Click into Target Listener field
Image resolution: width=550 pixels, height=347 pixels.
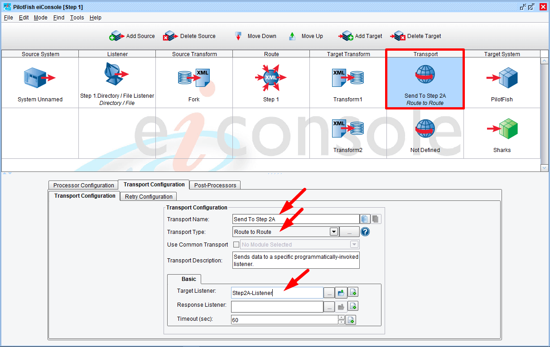coord(277,293)
